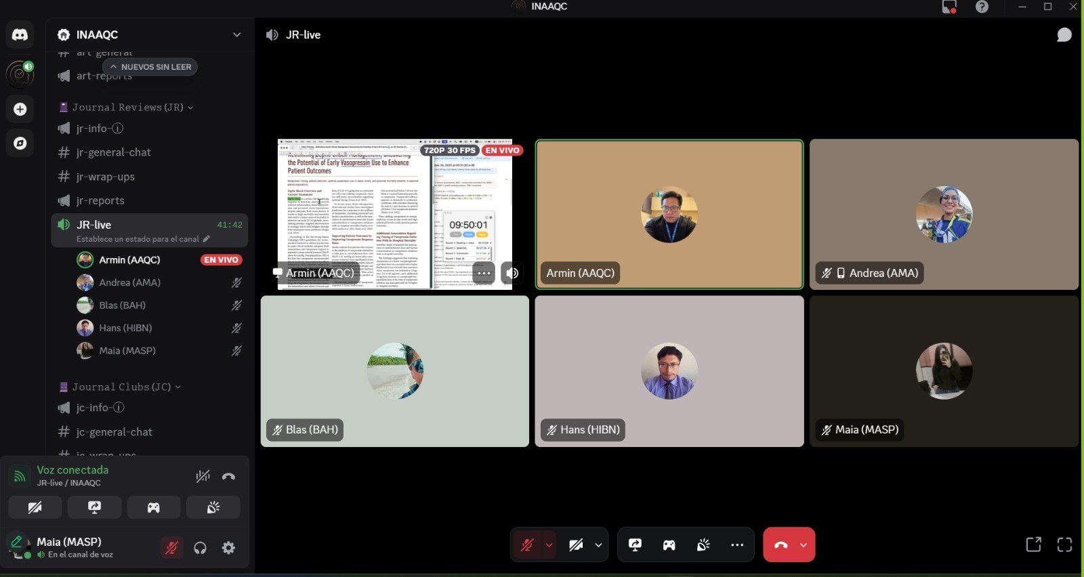Open the discover servers compass icon

click(20, 143)
